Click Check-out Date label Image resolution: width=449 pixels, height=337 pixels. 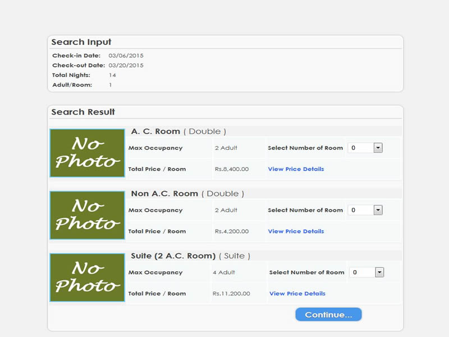click(x=79, y=65)
